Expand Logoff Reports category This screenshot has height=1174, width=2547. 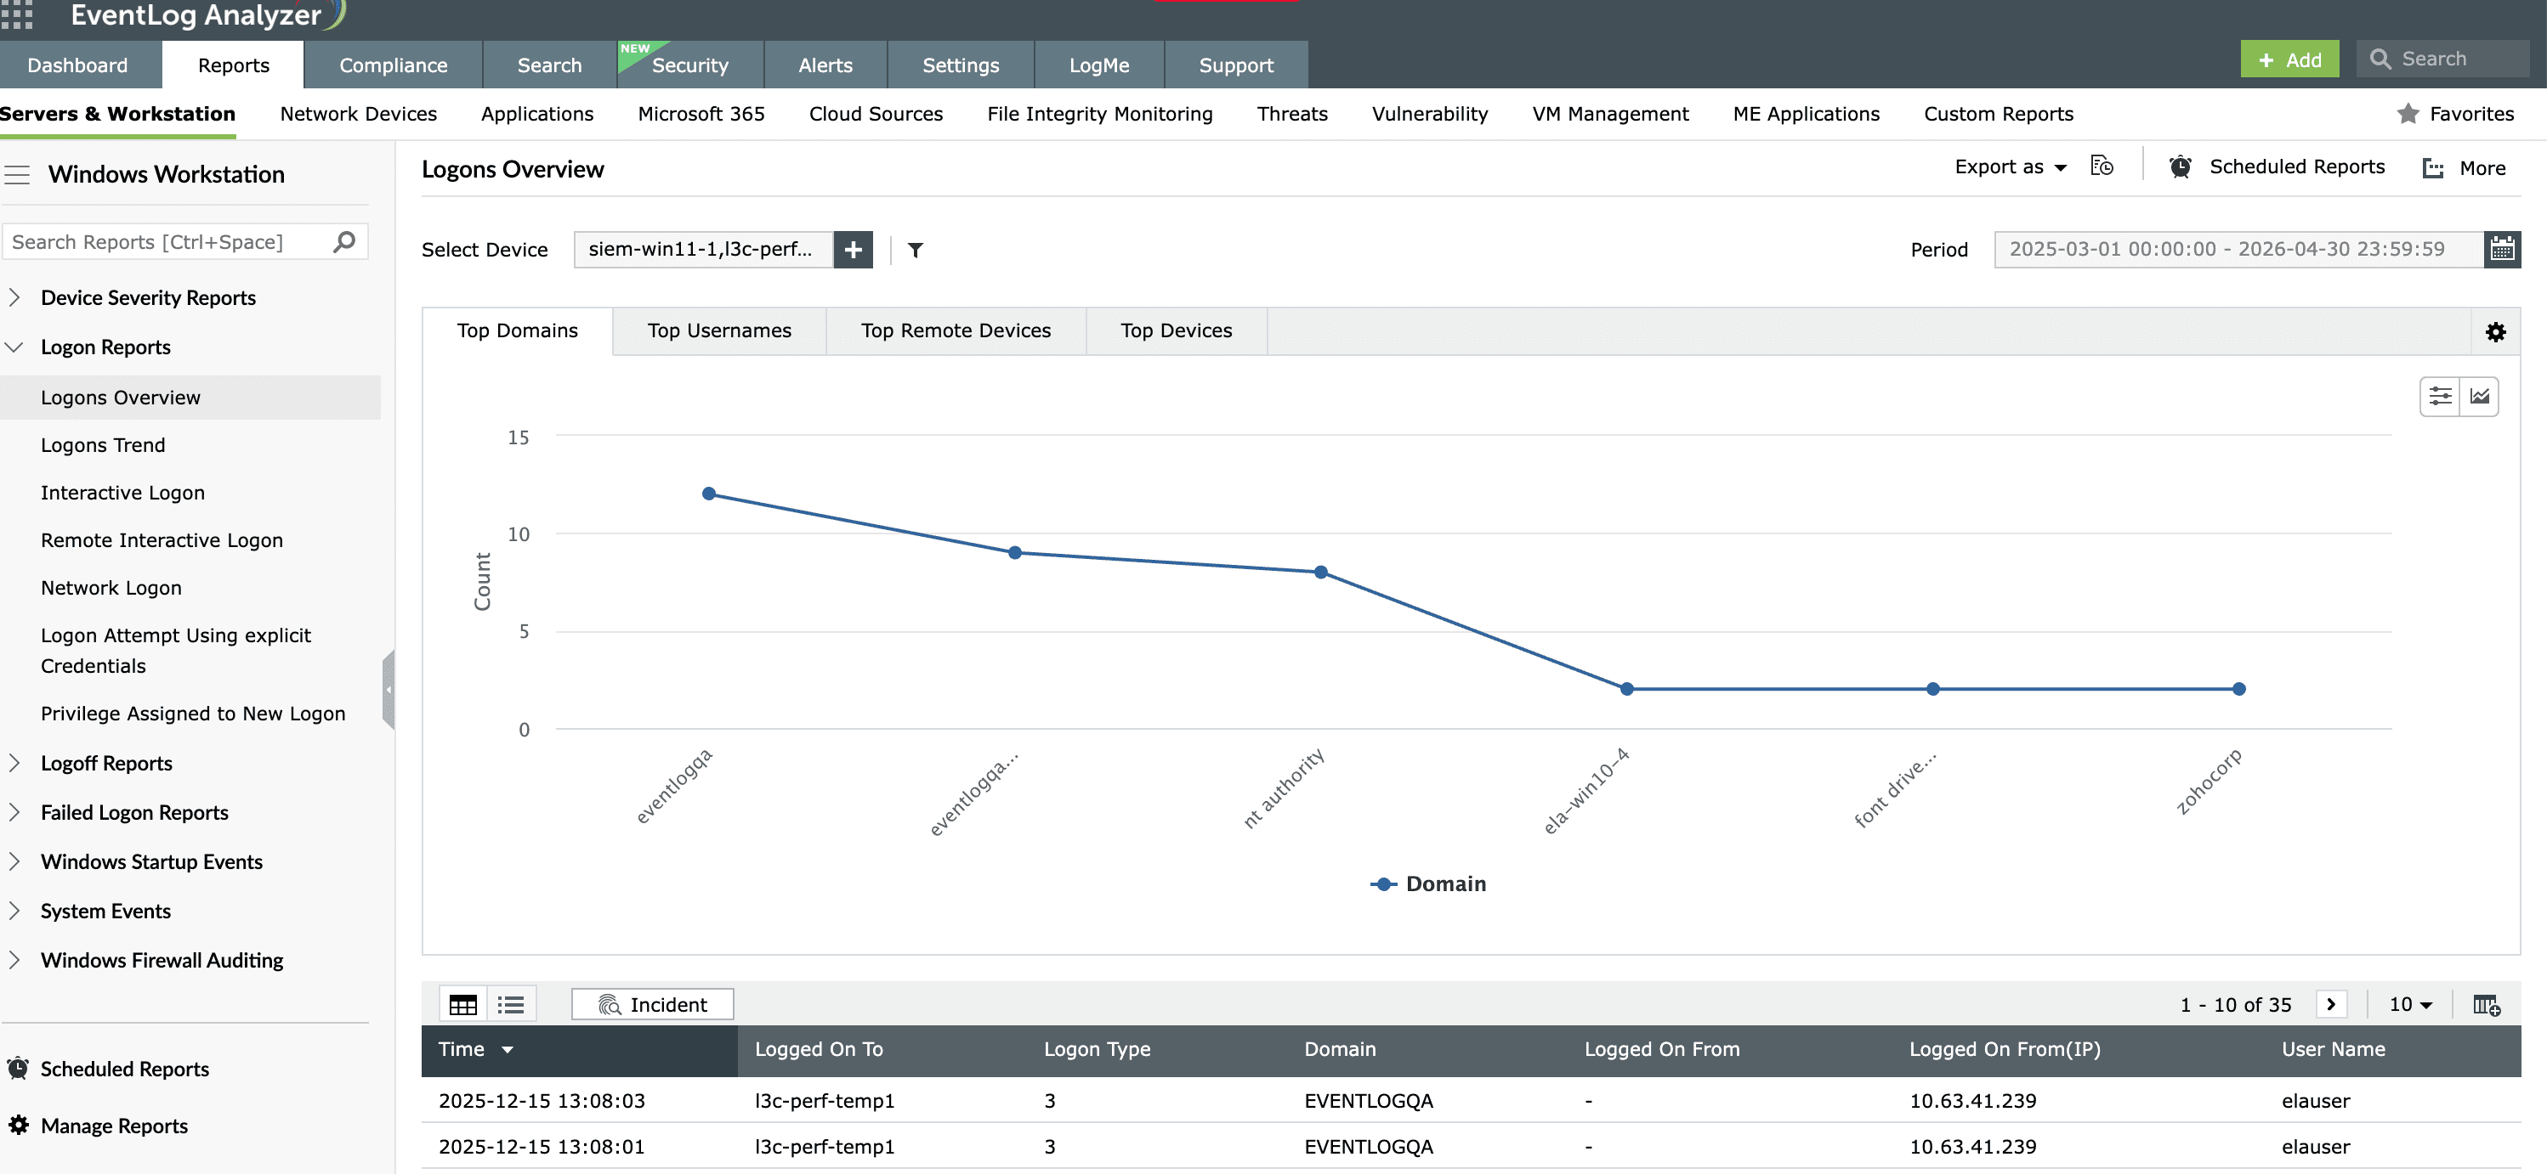point(14,763)
